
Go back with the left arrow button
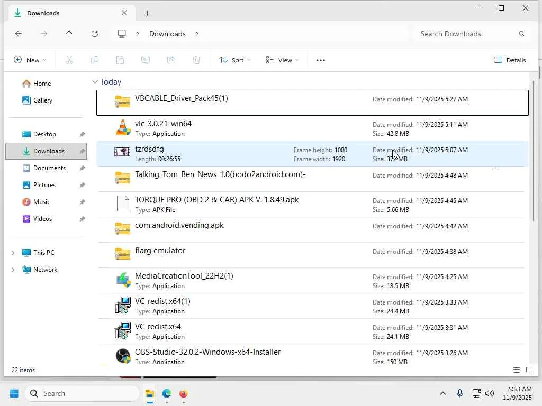click(19, 34)
